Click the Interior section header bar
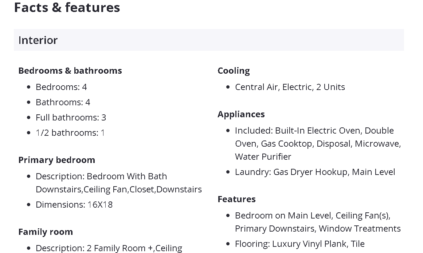The width and height of the screenshot is (423, 253). coord(209,40)
